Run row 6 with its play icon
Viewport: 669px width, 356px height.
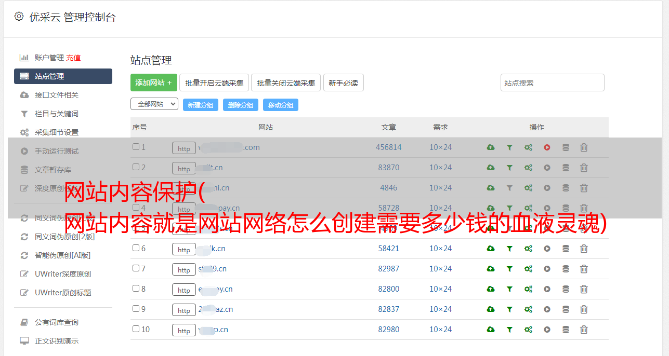coord(547,249)
